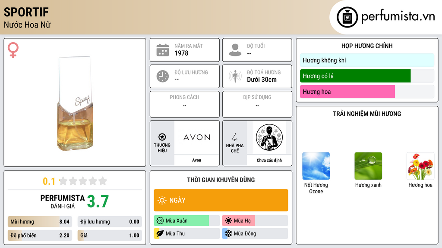Click the perfumista.vn site name

398,17
